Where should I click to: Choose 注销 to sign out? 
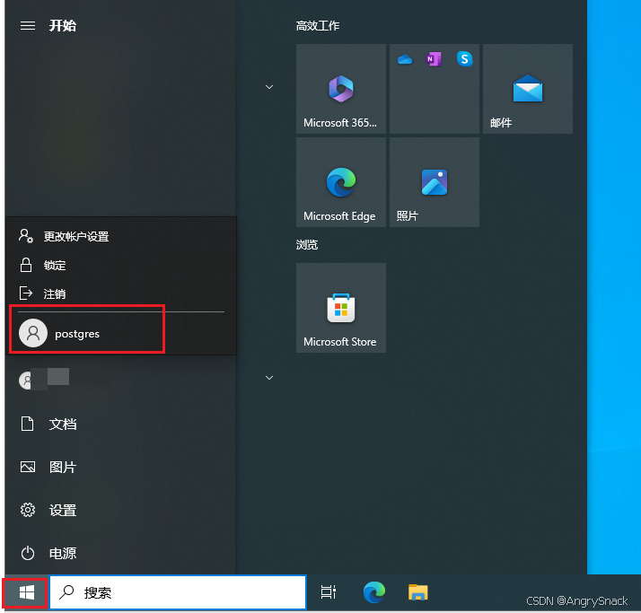point(121,293)
